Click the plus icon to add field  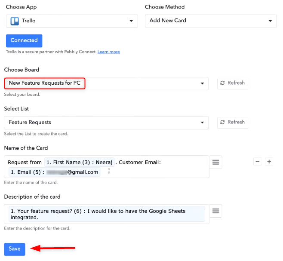(x=269, y=162)
